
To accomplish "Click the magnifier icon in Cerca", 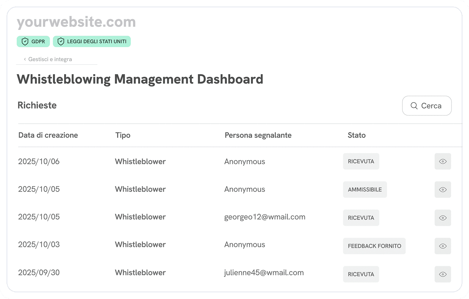I will coord(414,106).
